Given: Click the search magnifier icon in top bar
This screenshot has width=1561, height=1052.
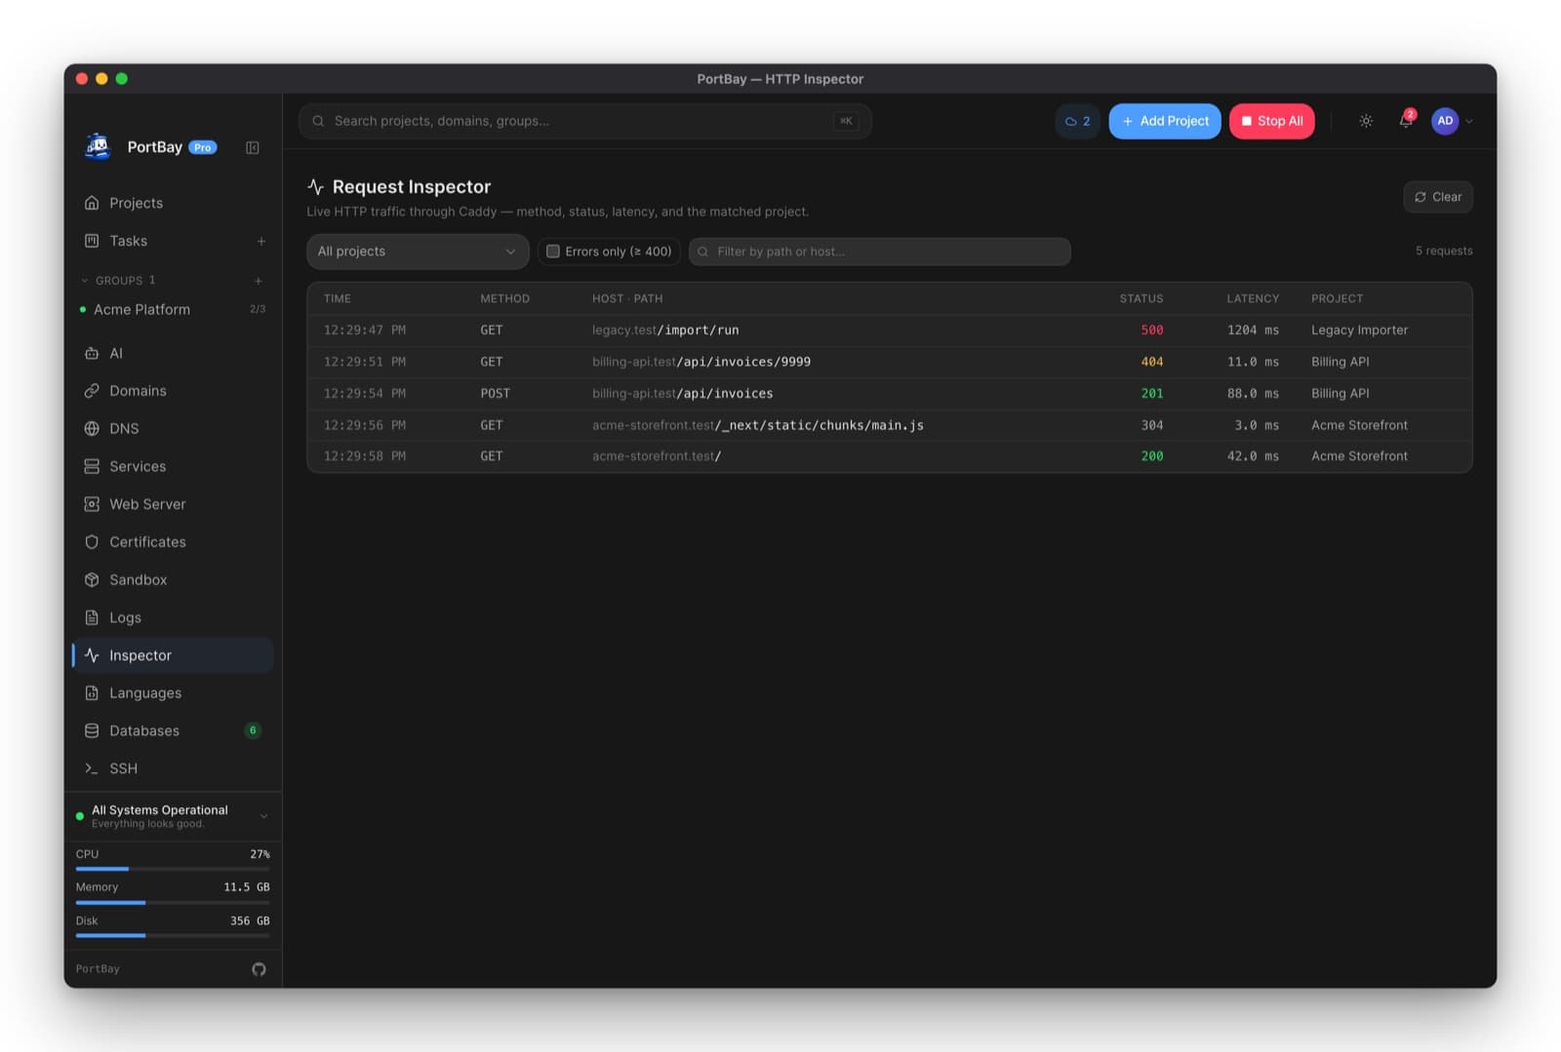Looking at the screenshot, I should click(318, 121).
